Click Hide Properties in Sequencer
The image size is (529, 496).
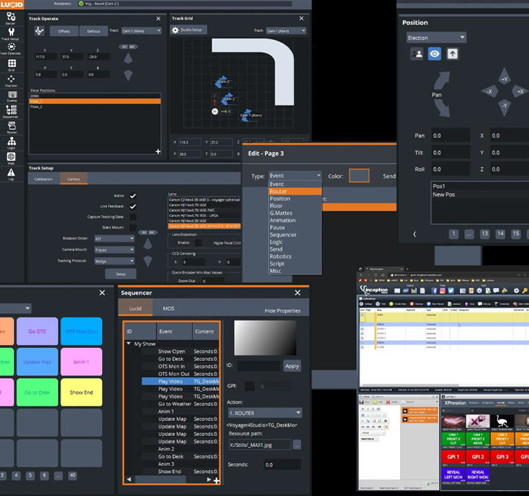click(282, 311)
